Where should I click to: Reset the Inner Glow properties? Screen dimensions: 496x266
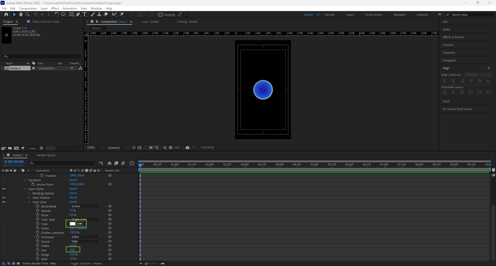tap(73, 202)
